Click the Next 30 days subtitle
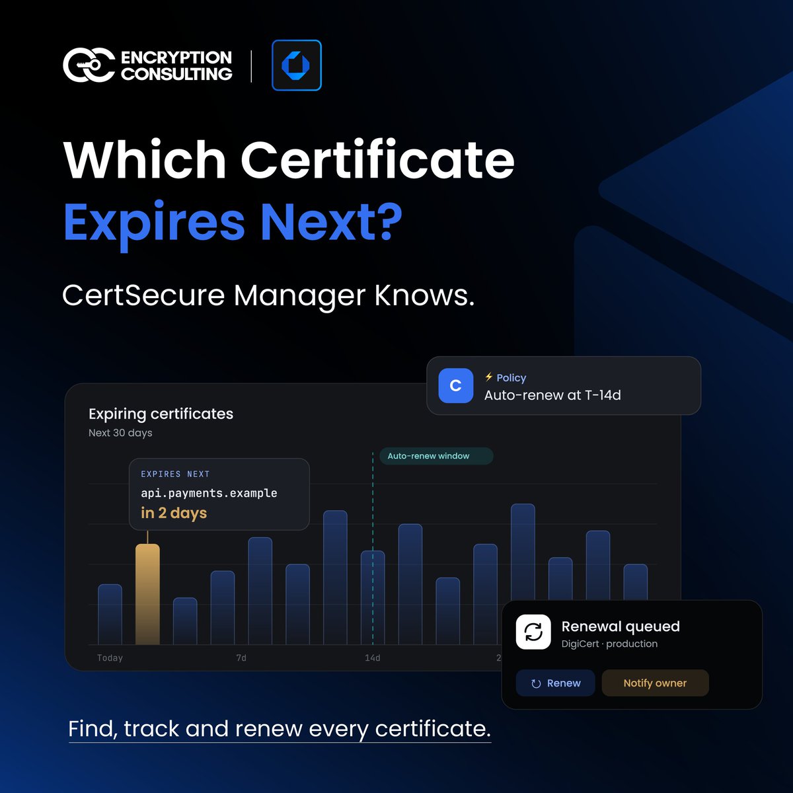The height and width of the screenshot is (793, 793). [x=120, y=433]
